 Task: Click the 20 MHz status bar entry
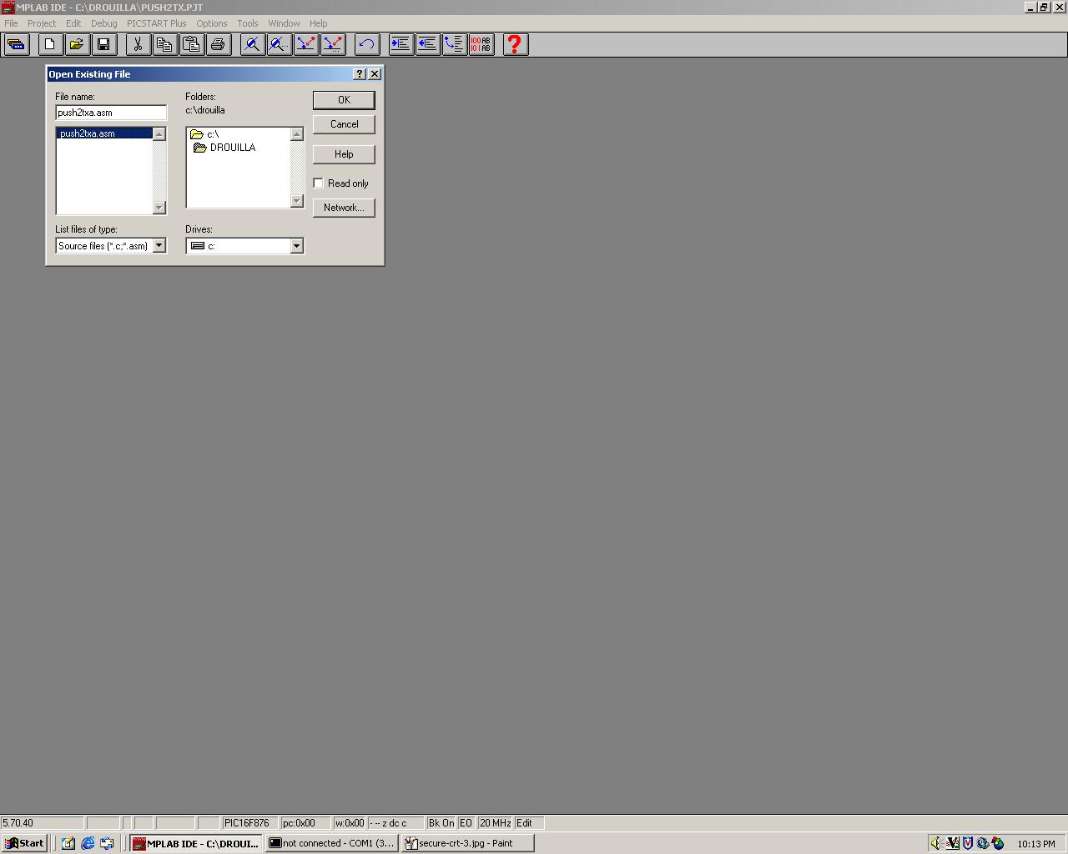click(496, 823)
